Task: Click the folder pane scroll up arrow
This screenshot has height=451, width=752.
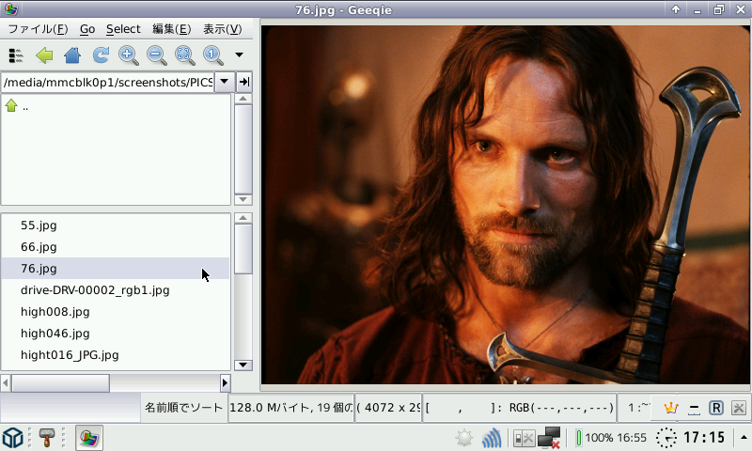Action: tap(243, 99)
